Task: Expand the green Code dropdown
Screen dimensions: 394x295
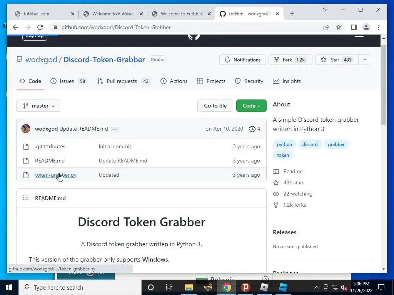Action: [x=251, y=106]
